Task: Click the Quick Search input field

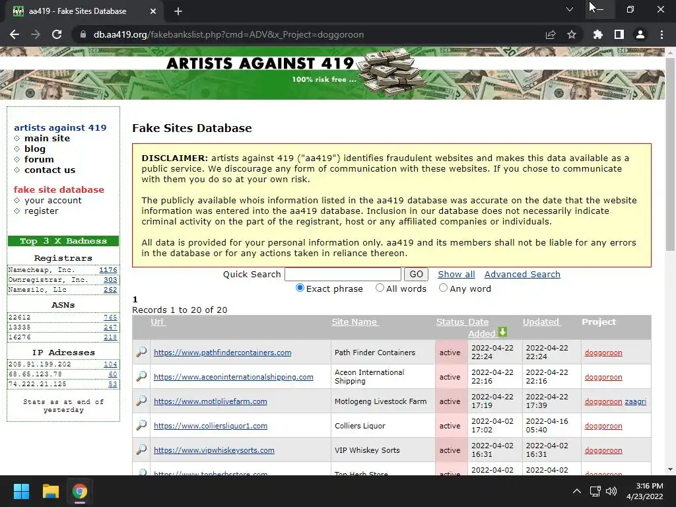Action: pos(343,274)
